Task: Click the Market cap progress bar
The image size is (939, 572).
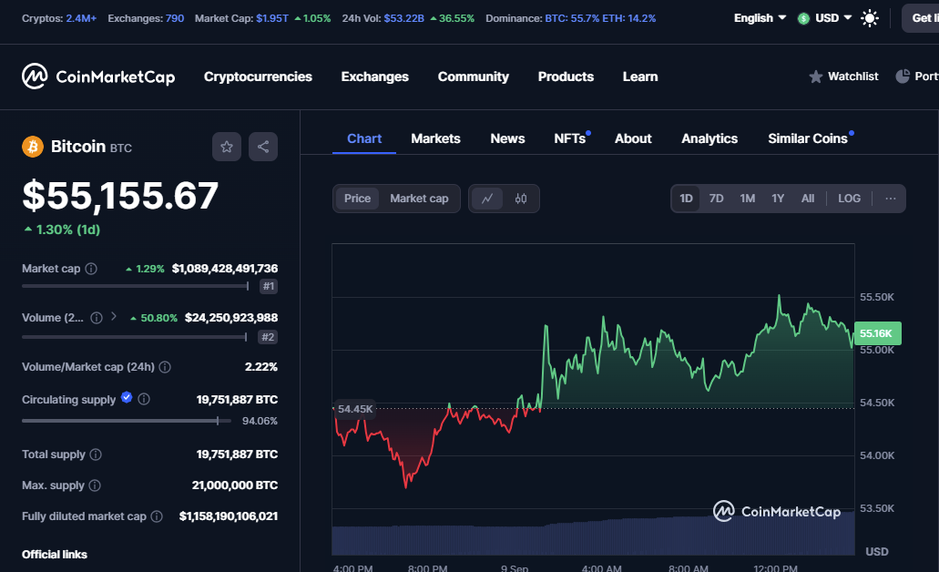Action: 136,286
